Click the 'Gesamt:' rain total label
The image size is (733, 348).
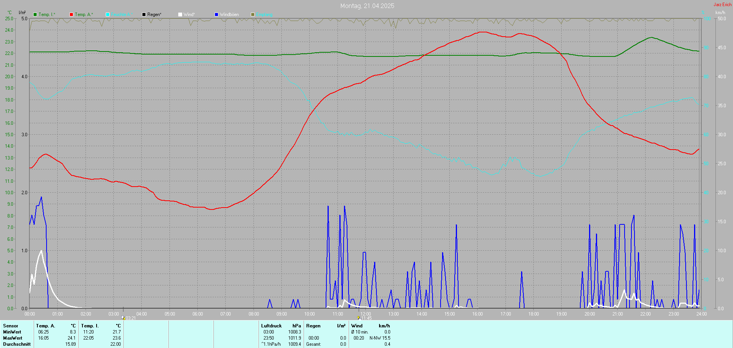(313, 344)
